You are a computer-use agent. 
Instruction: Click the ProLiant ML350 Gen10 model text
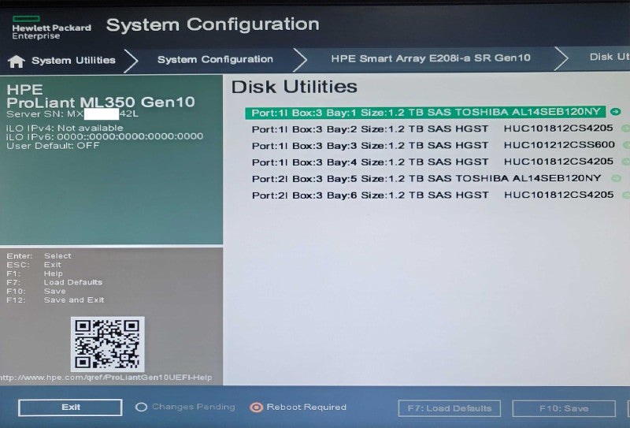pos(101,102)
